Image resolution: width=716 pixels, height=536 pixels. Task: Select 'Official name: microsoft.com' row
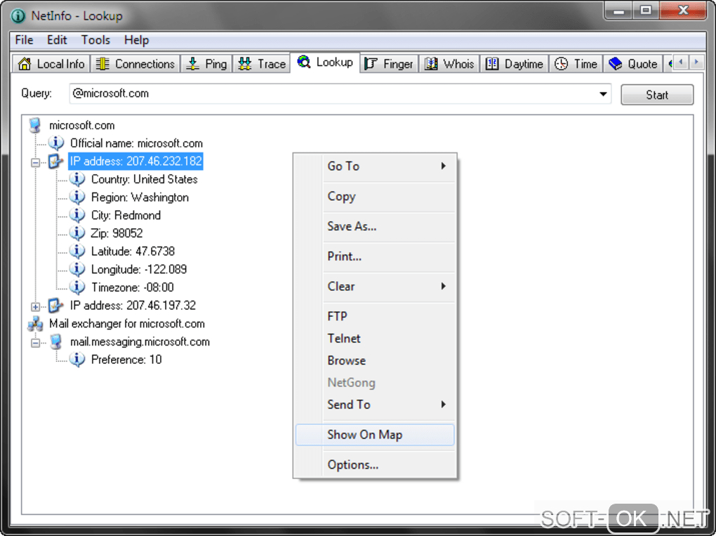136,143
